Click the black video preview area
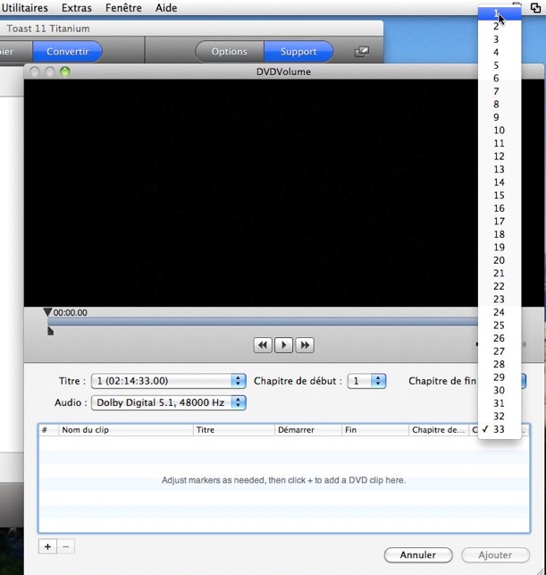546x575 pixels. pos(251,193)
